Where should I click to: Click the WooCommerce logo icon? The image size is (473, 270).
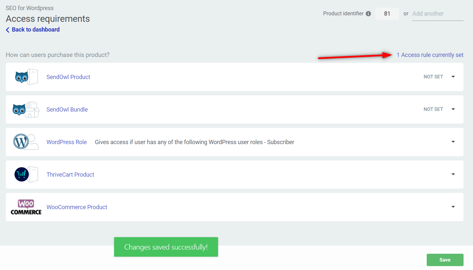point(26,207)
